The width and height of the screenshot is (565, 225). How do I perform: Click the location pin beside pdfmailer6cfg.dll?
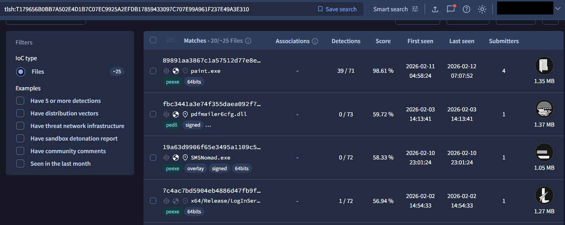coord(185,114)
